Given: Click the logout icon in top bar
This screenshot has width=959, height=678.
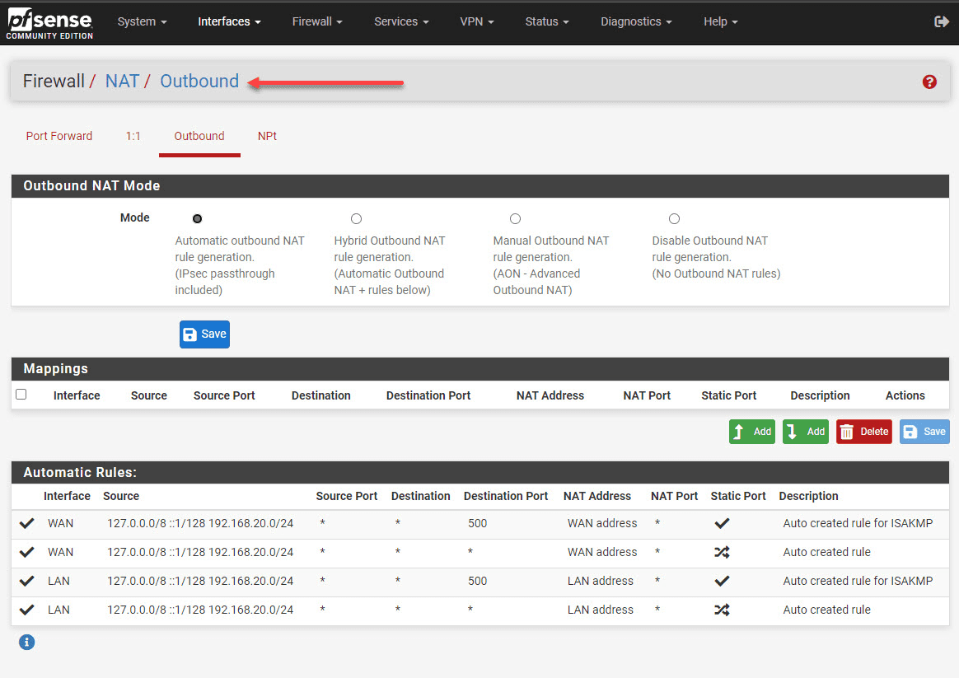Looking at the screenshot, I should point(942,22).
